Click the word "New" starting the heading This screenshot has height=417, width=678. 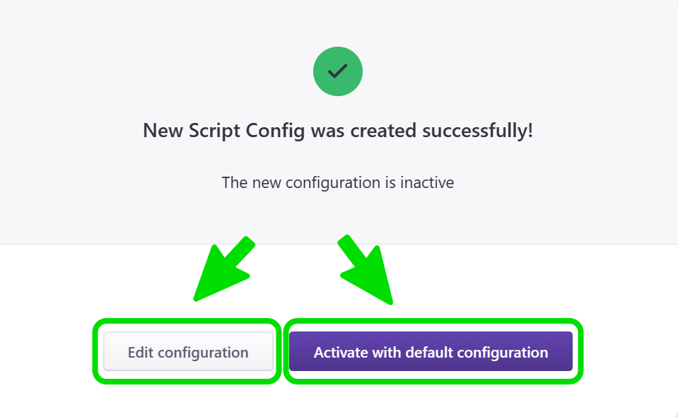pos(161,131)
